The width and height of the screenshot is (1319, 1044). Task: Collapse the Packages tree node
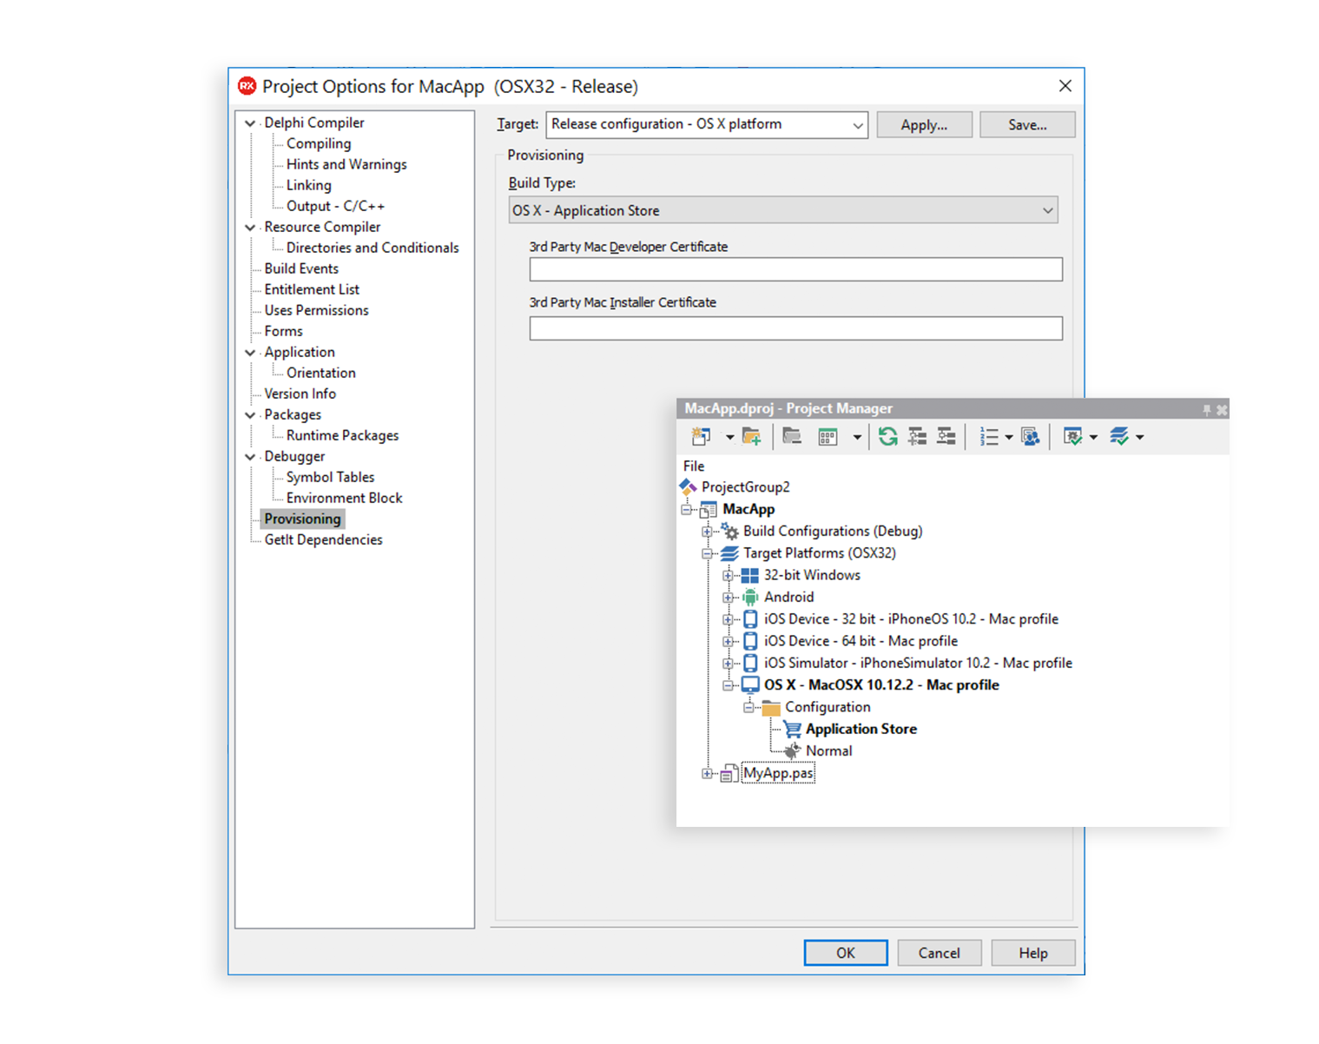250,415
